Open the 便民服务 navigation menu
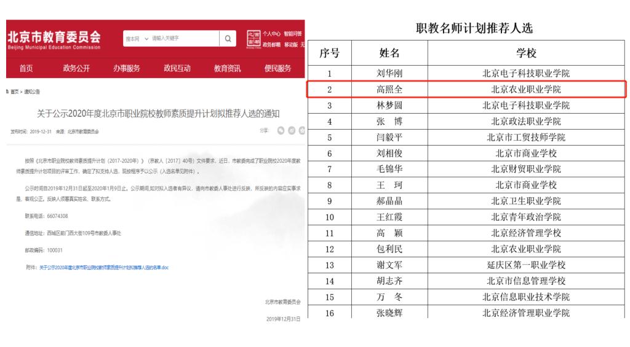 pos(277,69)
